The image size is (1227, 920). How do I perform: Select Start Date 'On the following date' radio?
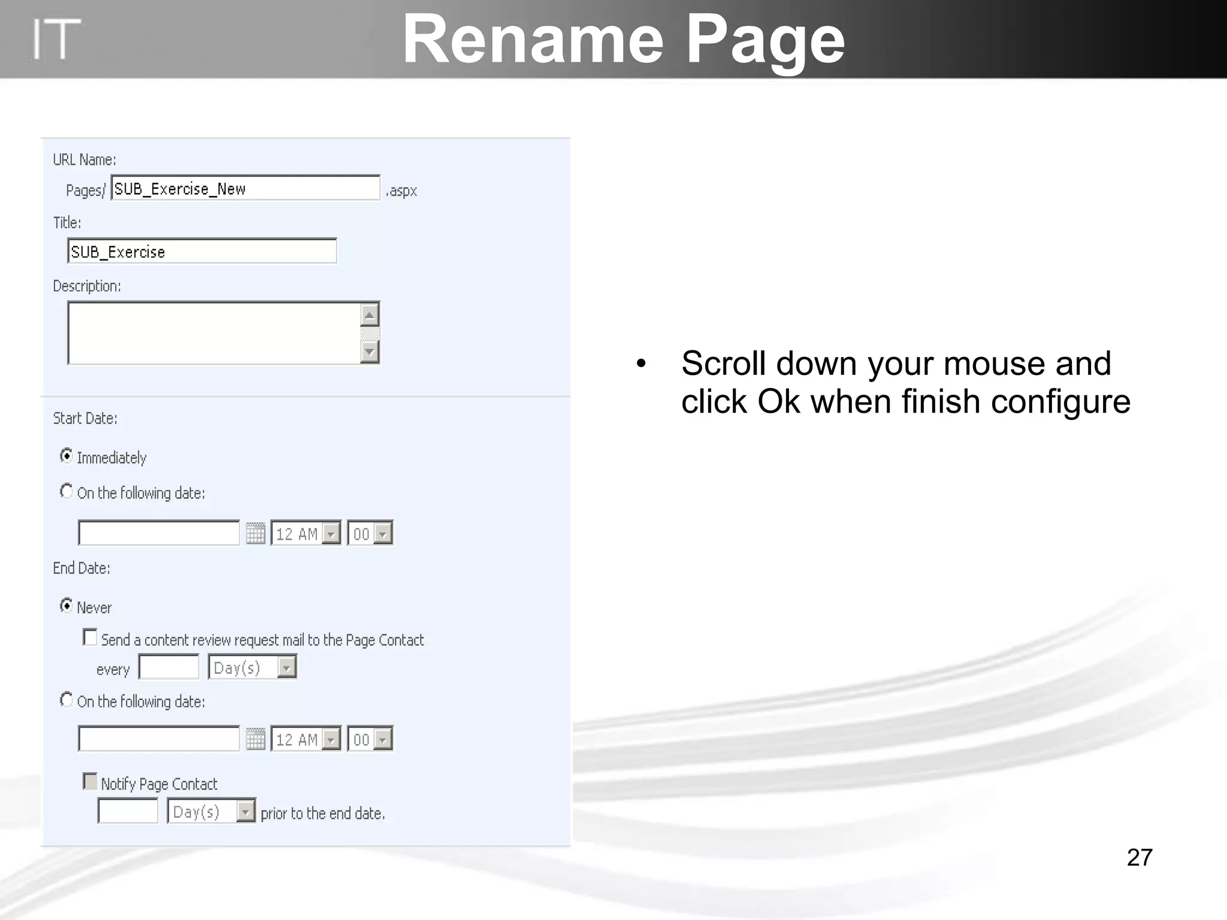67,491
